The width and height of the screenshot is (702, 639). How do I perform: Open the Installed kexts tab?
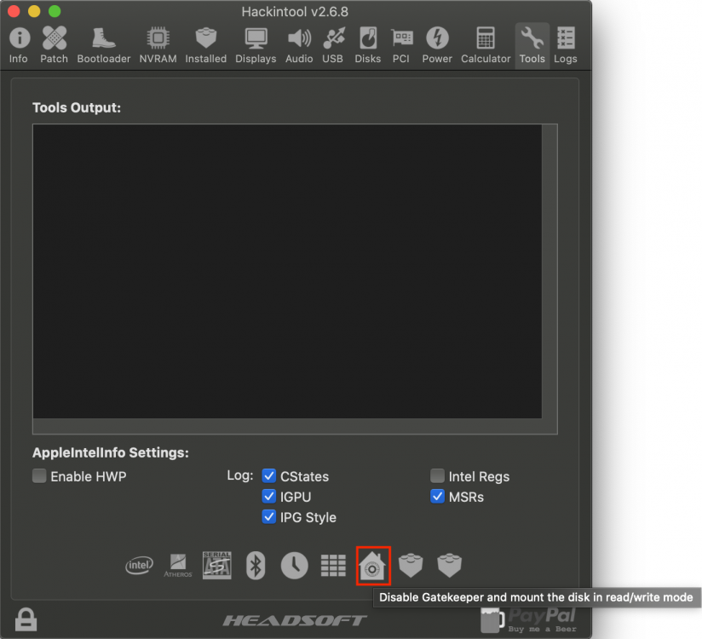pos(206,46)
